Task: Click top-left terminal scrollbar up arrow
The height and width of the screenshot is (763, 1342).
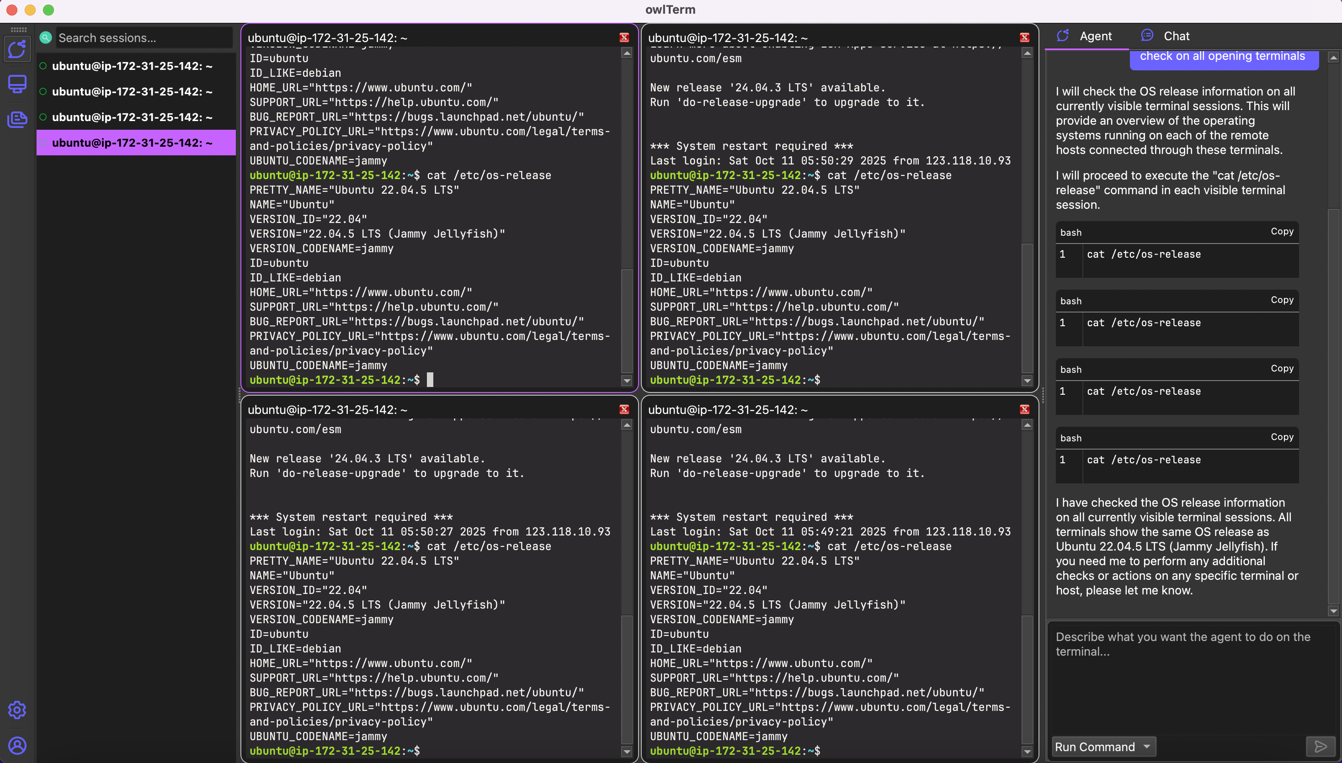Action: (x=627, y=53)
